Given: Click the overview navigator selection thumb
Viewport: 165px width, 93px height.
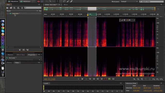Looking at the screenshot, I should (x=92, y=9).
